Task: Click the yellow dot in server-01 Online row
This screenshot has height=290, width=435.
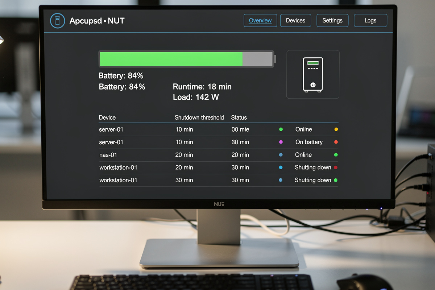Action: coord(336,129)
